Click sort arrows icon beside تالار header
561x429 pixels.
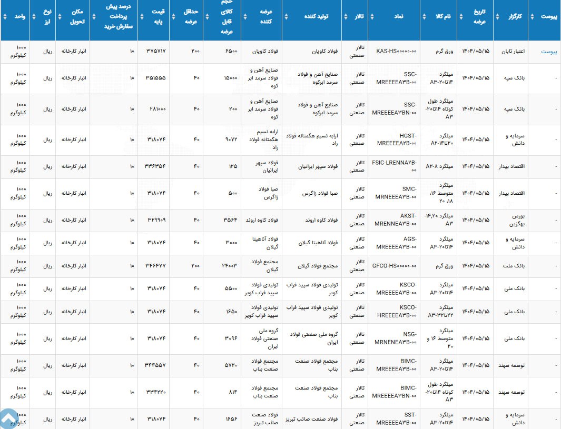346,16
